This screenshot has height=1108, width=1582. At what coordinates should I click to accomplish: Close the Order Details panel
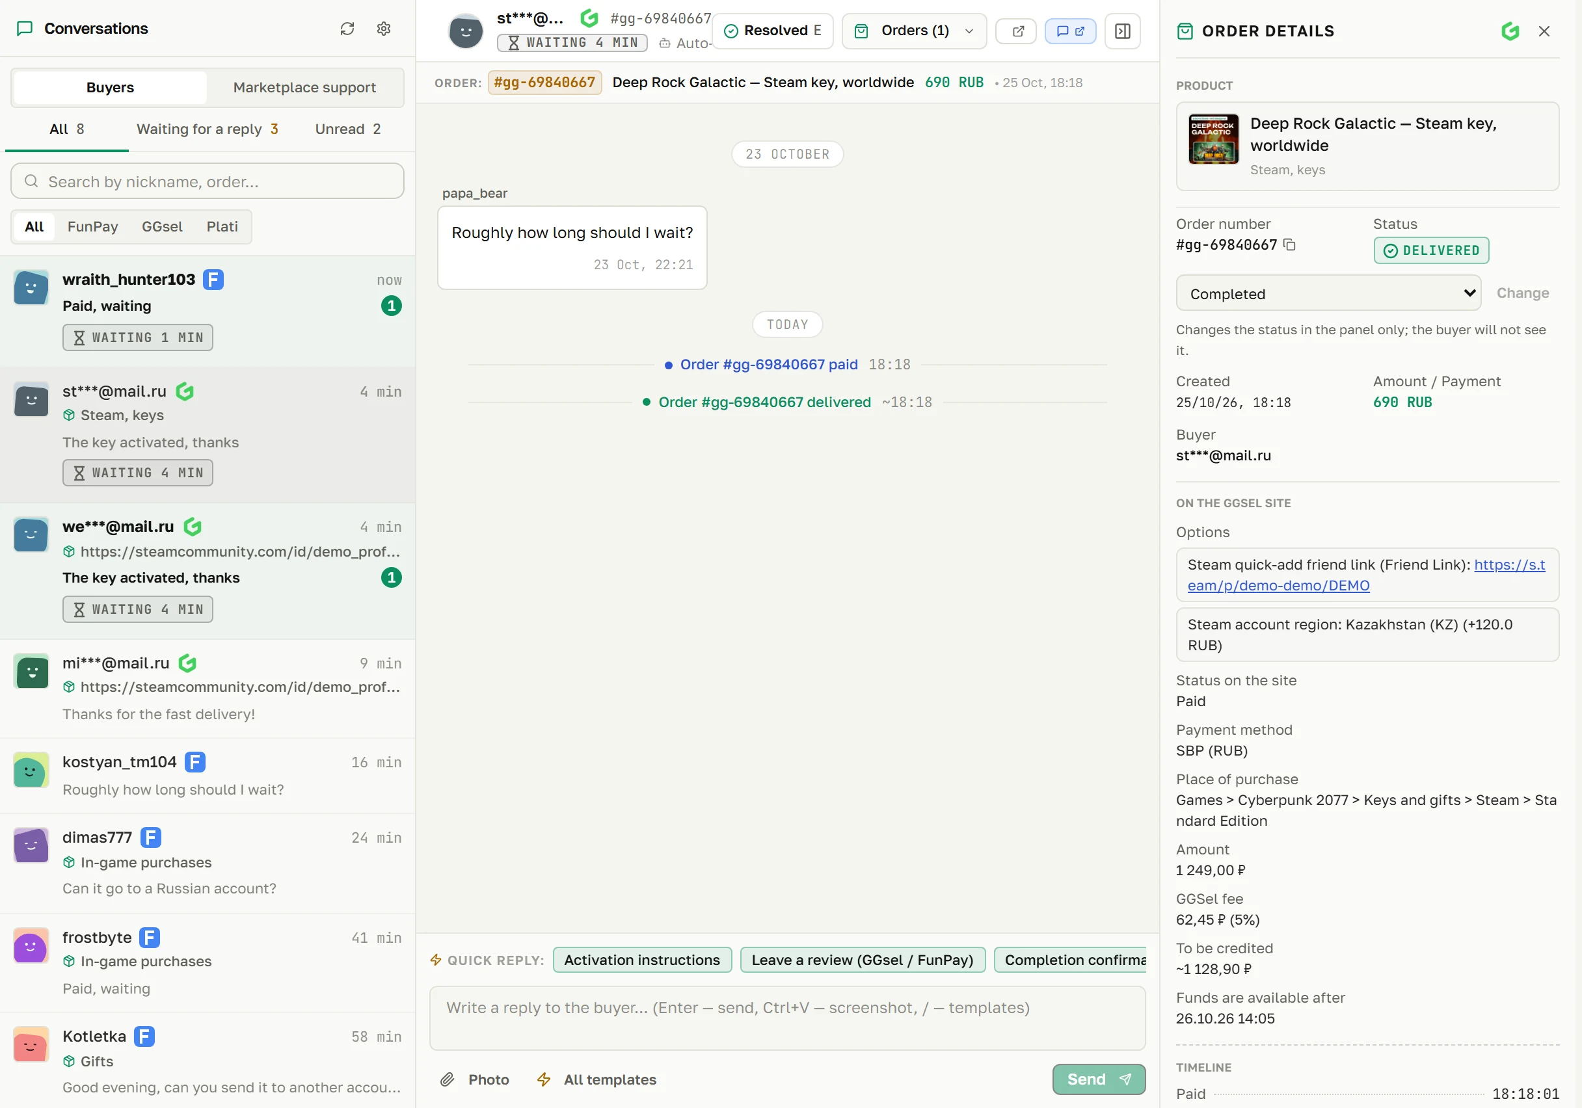1544,31
